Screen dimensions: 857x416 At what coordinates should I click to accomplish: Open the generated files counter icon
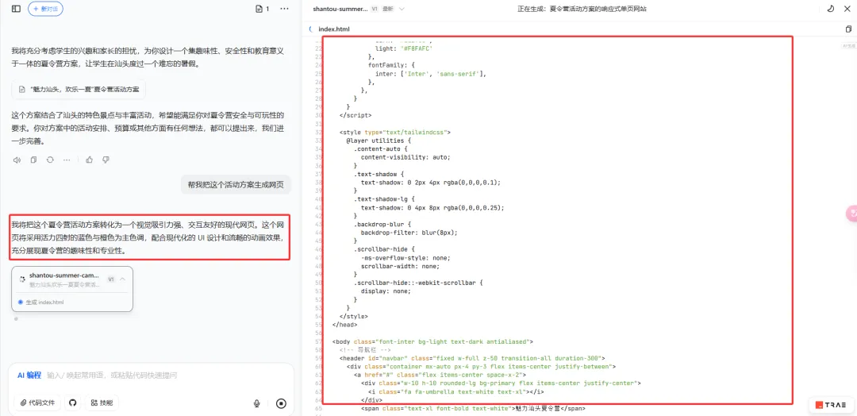(263, 9)
